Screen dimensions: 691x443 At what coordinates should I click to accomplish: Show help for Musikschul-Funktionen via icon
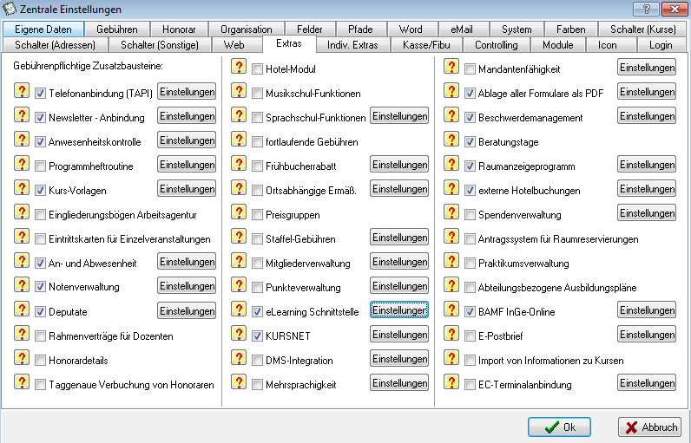[239, 91]
